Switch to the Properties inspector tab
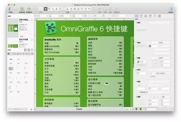 [x=146, y=16]
